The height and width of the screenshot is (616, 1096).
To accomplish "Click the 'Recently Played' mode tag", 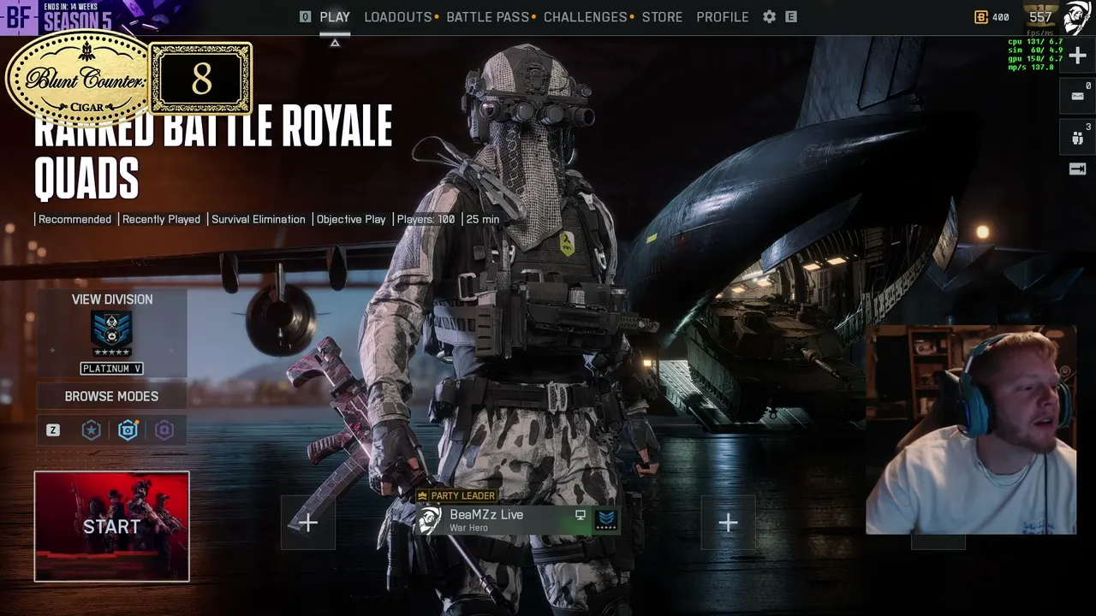I will tap(161, 219).
